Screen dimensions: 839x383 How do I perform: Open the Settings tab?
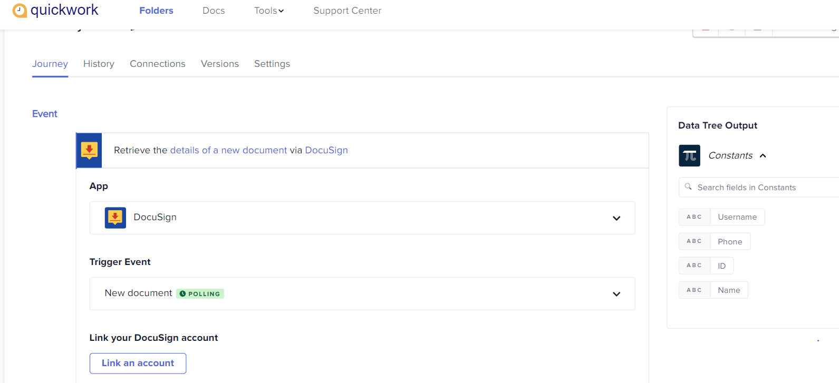272,64
